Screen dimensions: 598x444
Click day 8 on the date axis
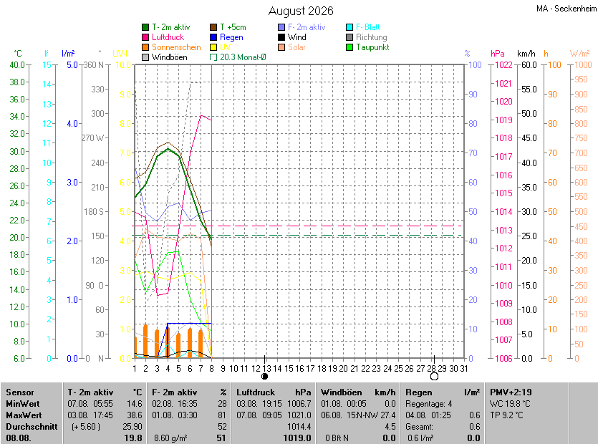(x=212, y=369)
